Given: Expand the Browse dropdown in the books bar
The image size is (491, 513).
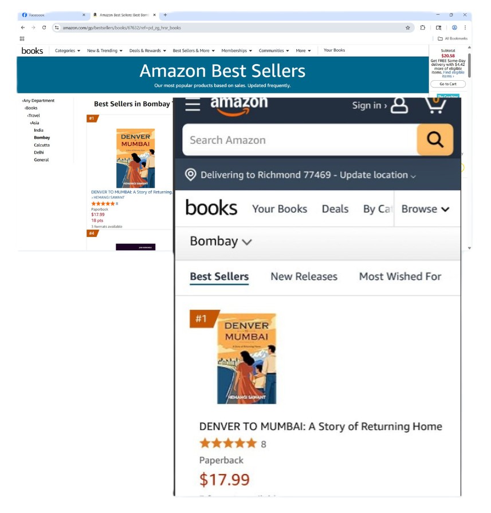Looking at the screenshot, I should point(426,209).
